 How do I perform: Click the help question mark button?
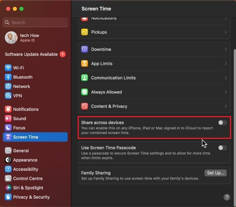[227, 197]
